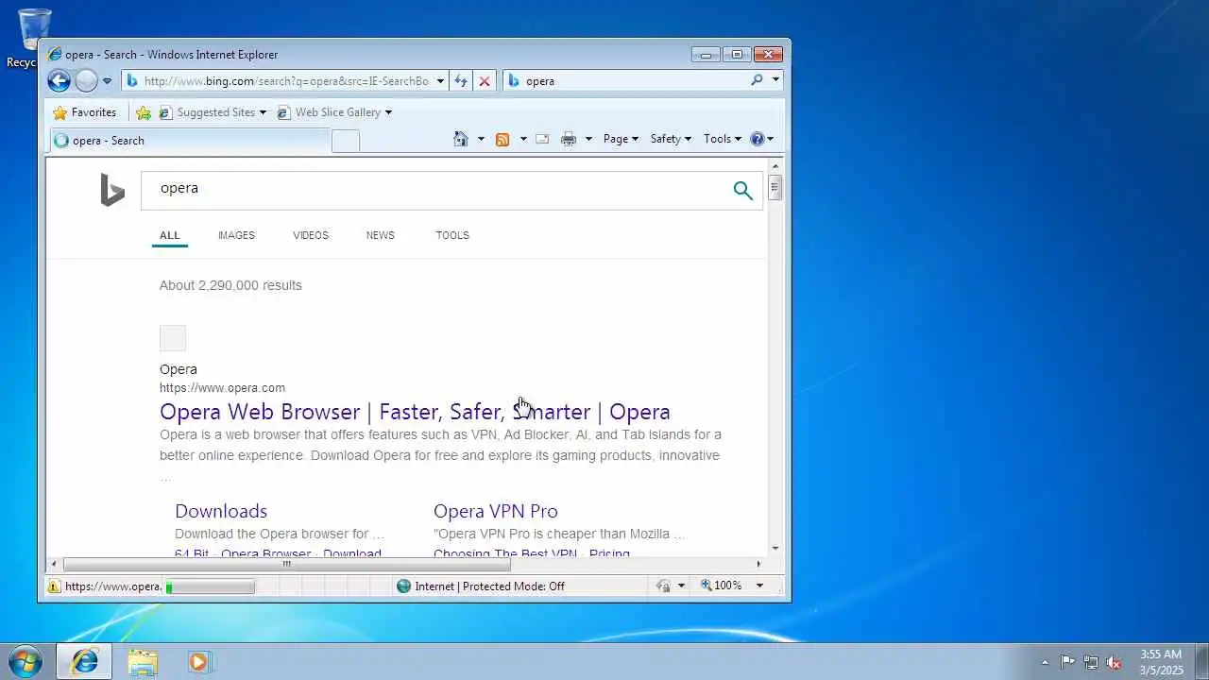Open Opera Web Browser result link
The image size is (1209, 680).
point(415,412)
